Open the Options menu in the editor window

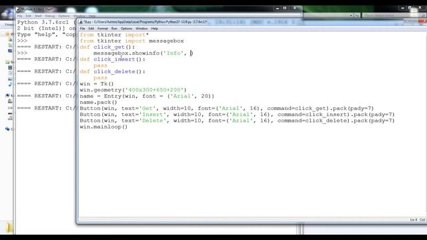click(126, 29)
